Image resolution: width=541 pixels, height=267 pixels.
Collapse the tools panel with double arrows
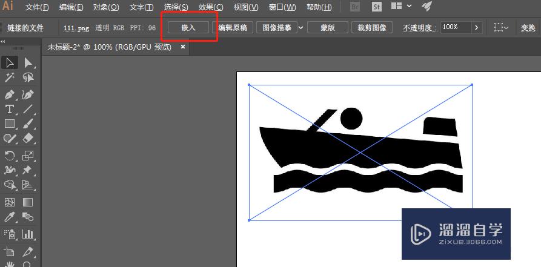[x=3, y=42]
